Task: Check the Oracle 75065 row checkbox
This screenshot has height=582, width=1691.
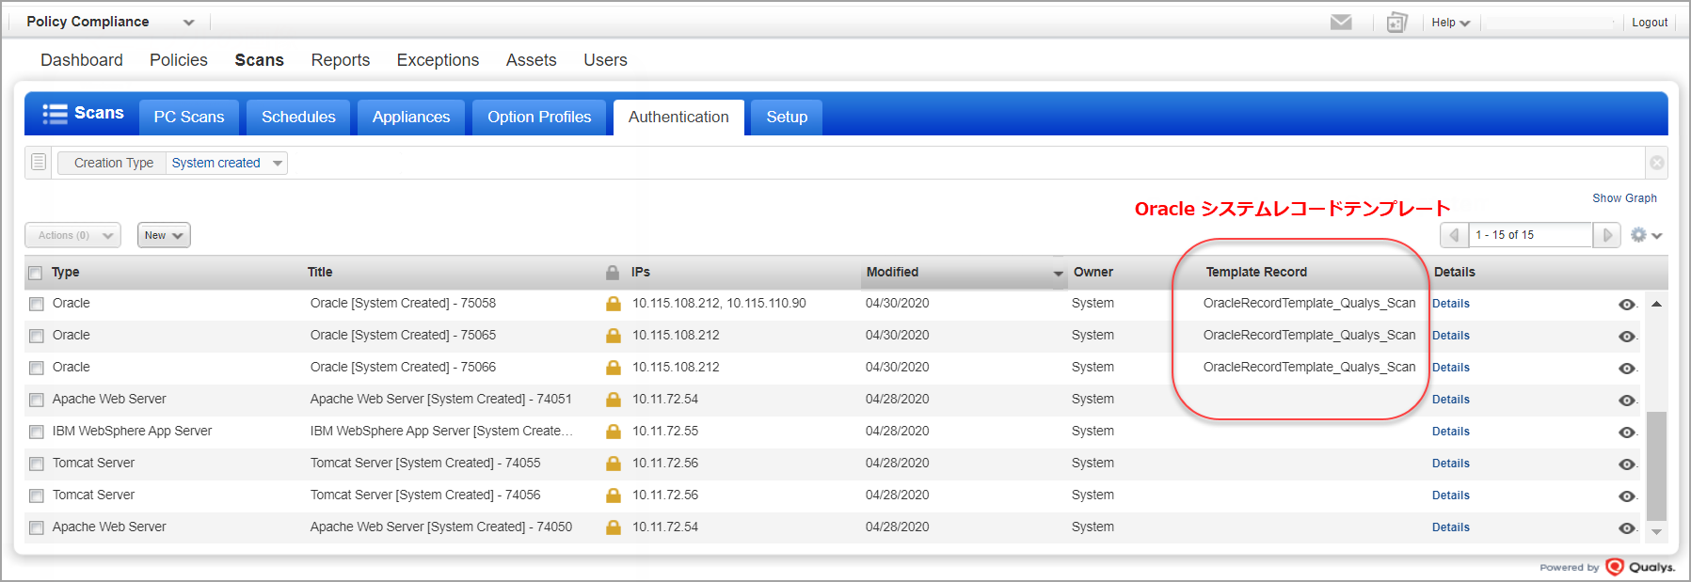Action: (x=36, y=336)
